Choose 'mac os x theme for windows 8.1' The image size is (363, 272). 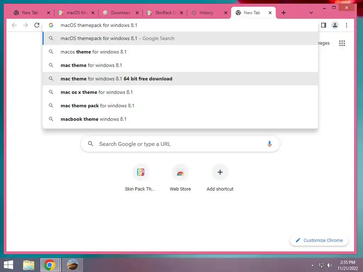tap(180, 92)
